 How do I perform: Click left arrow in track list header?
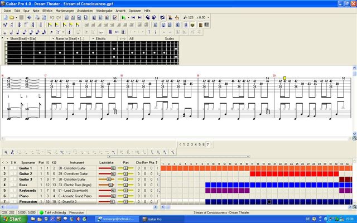pos(3,162)
